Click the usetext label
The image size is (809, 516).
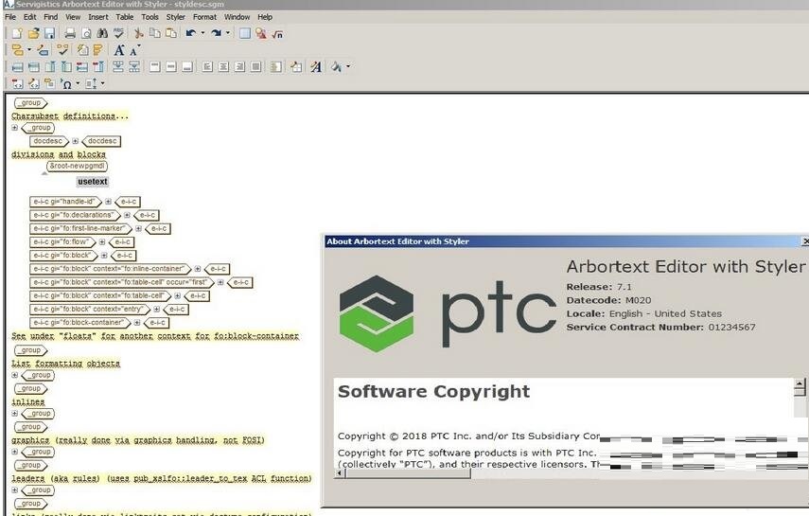click(x=93, y=182)
